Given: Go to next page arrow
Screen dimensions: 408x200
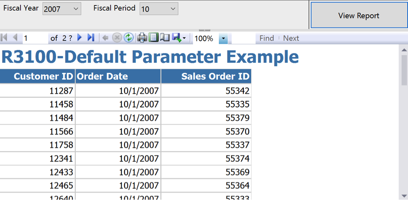Looking at the screenshot, I should 80,38.
